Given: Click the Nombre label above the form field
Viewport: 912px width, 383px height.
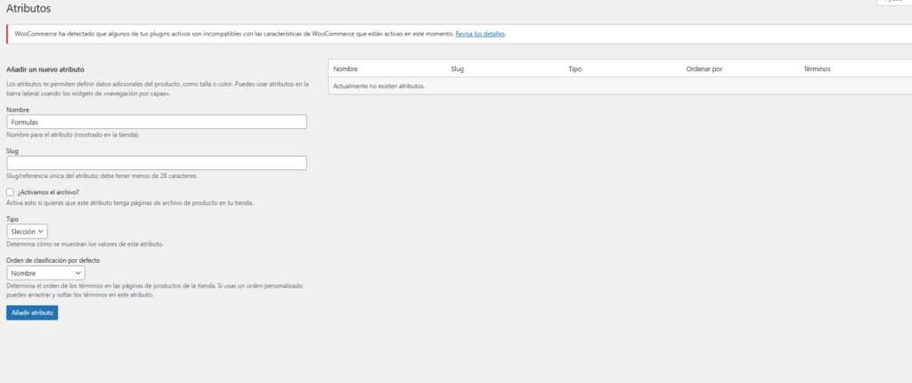Looking at the screenshot, I should [18, 110].
